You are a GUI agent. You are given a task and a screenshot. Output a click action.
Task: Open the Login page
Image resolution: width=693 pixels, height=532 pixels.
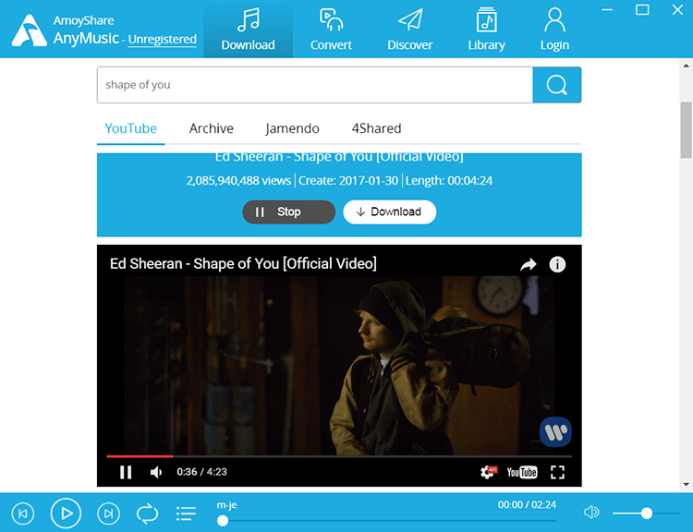click(554, 30)
